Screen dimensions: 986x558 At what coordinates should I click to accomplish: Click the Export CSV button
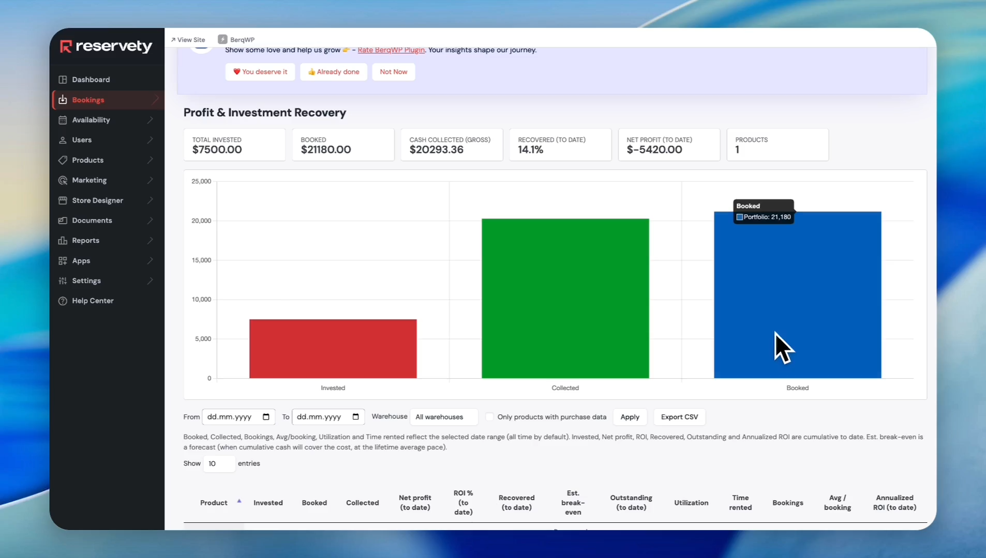[680, 417]
